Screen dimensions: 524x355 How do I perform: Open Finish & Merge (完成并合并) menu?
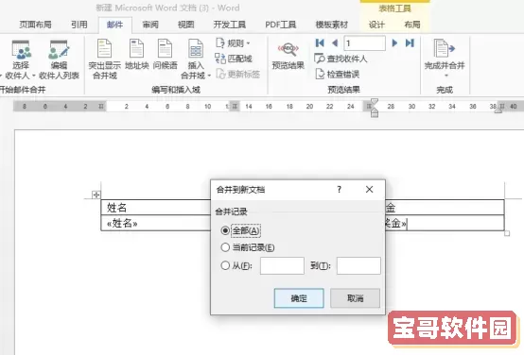point(445,59)
